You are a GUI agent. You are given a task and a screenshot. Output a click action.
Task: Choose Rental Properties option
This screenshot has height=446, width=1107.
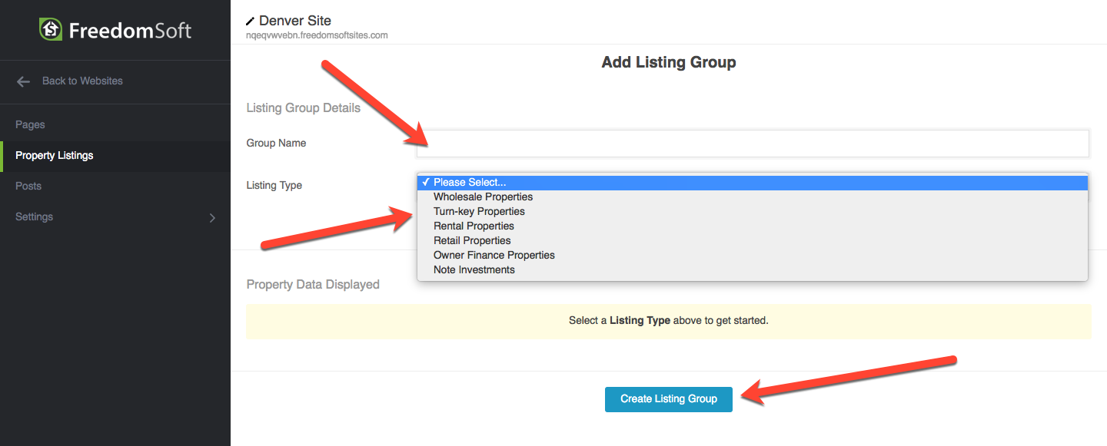pos(474,226)
